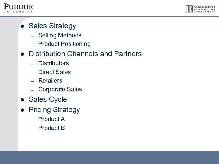Click Distribution Channels and Partners heading

85,54
